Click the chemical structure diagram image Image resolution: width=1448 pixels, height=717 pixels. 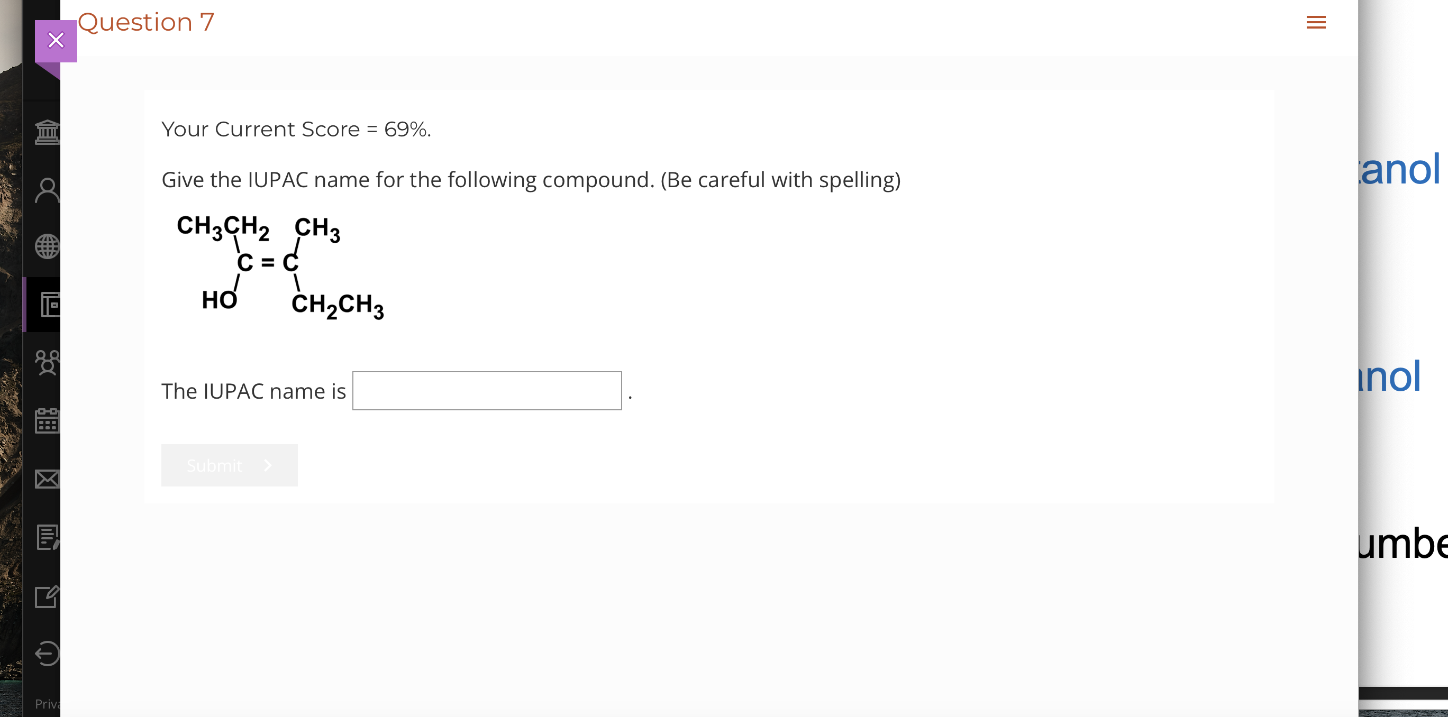pos(280,266)
